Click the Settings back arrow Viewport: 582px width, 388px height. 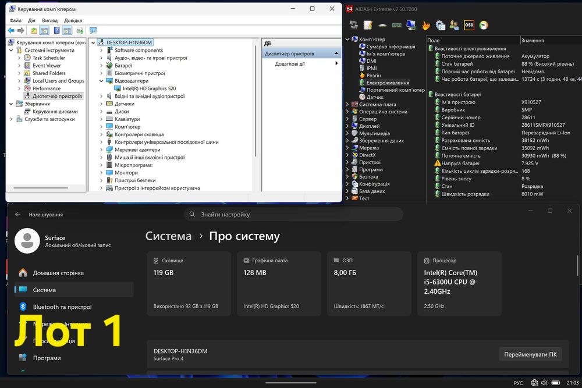tap(18, 215)
